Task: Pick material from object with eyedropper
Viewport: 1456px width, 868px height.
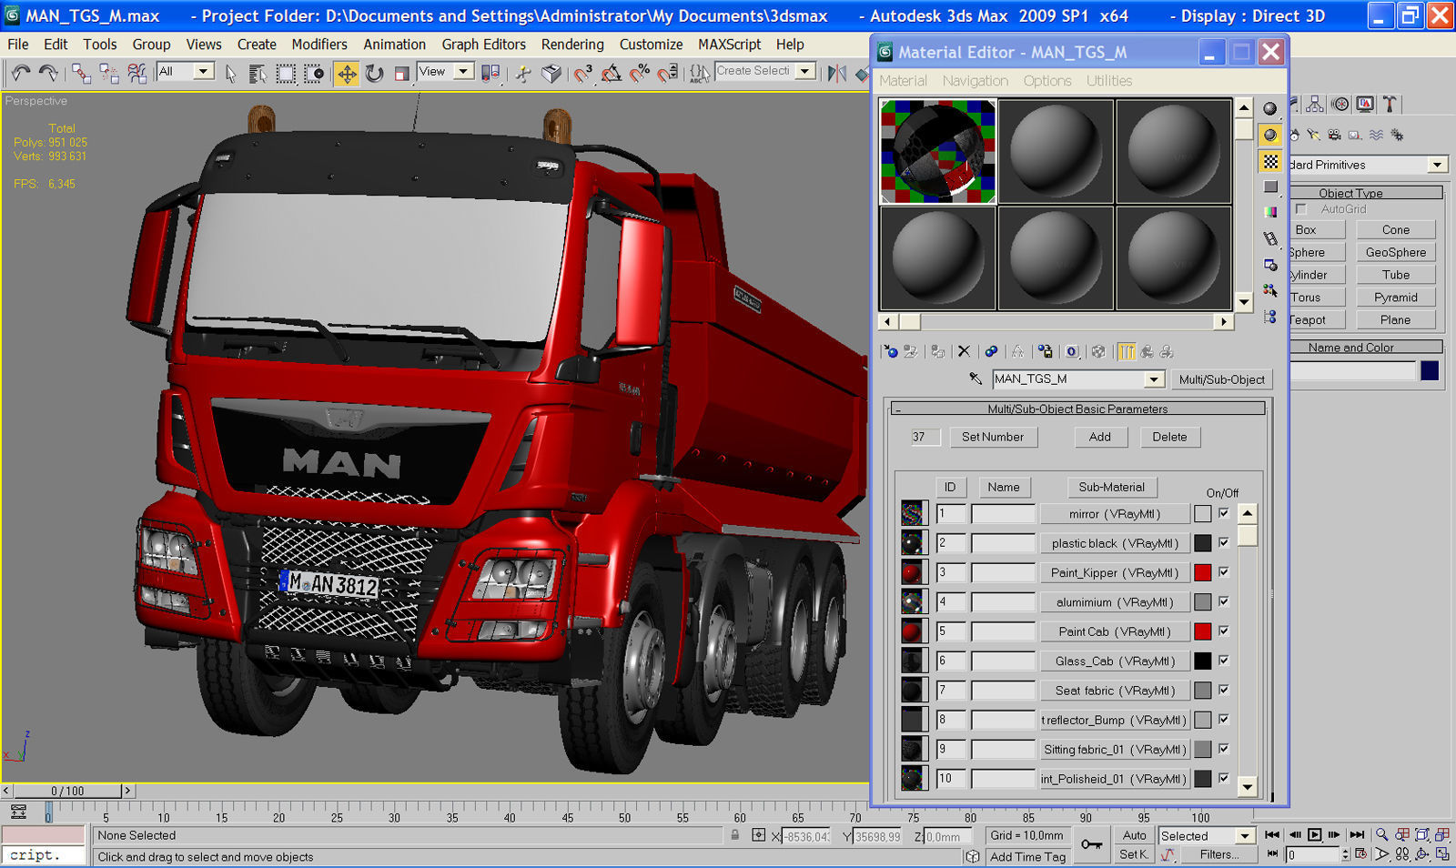Action: 976,378
